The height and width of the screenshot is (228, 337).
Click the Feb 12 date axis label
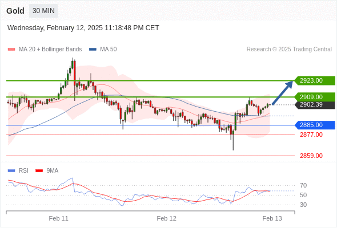pyautogui.click(x=167, y=218)
